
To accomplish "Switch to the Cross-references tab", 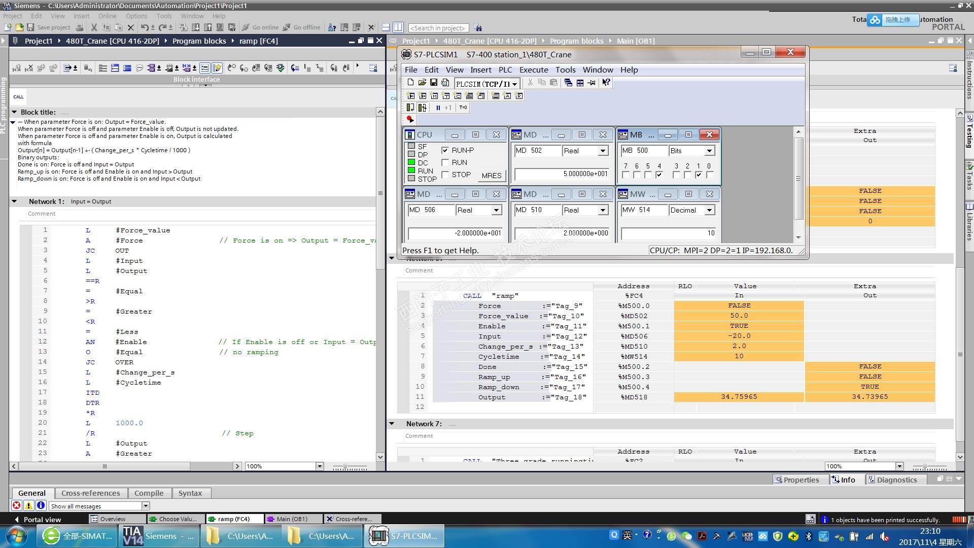I will (90, 493).
